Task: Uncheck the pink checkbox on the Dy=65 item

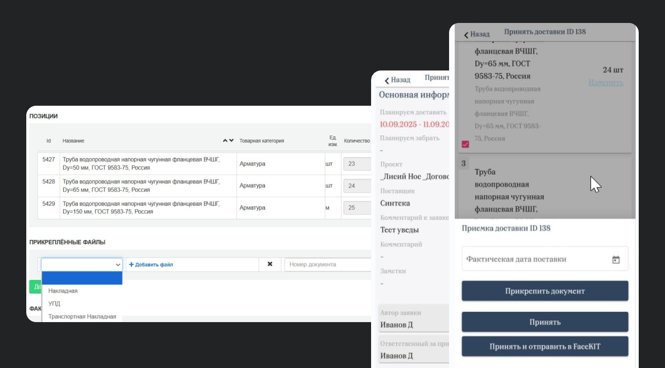Action: (465, 144)
